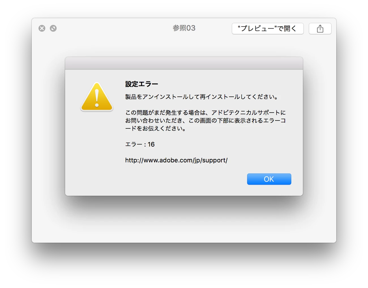Close the Quick Look preview window

42,28
